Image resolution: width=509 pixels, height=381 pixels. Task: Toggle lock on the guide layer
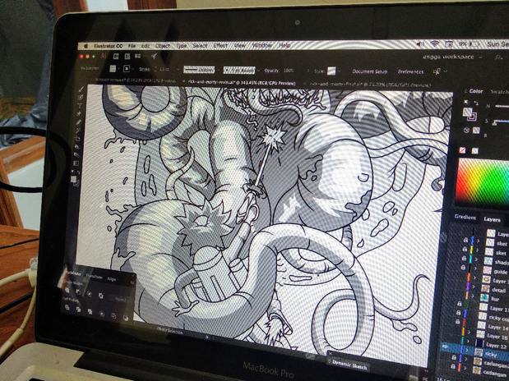463,267
